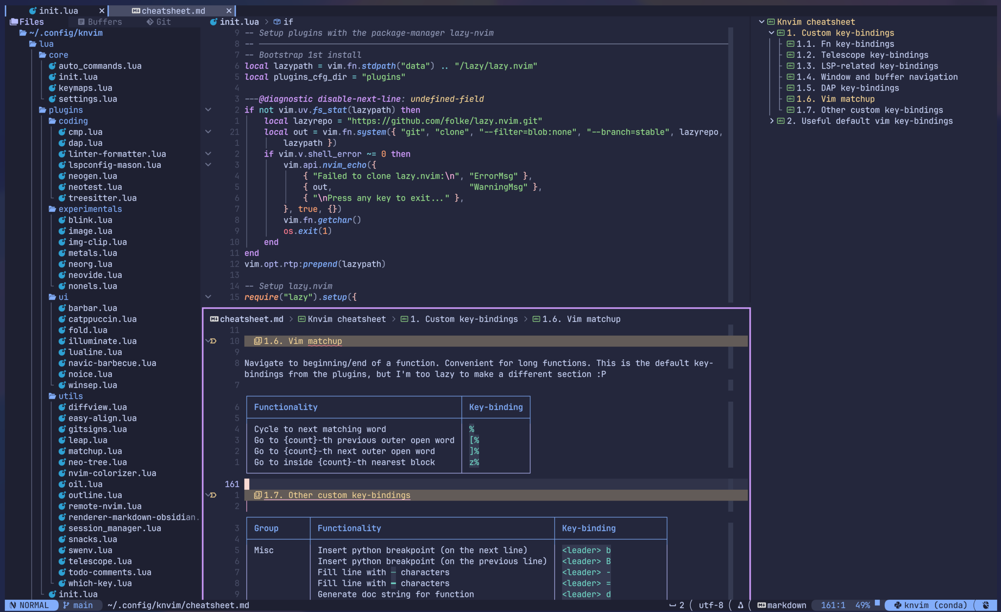The image size is (1001, 612).
Task: Click heading icon of 1.5. DAP key-bindings
Action: point(790,88)
